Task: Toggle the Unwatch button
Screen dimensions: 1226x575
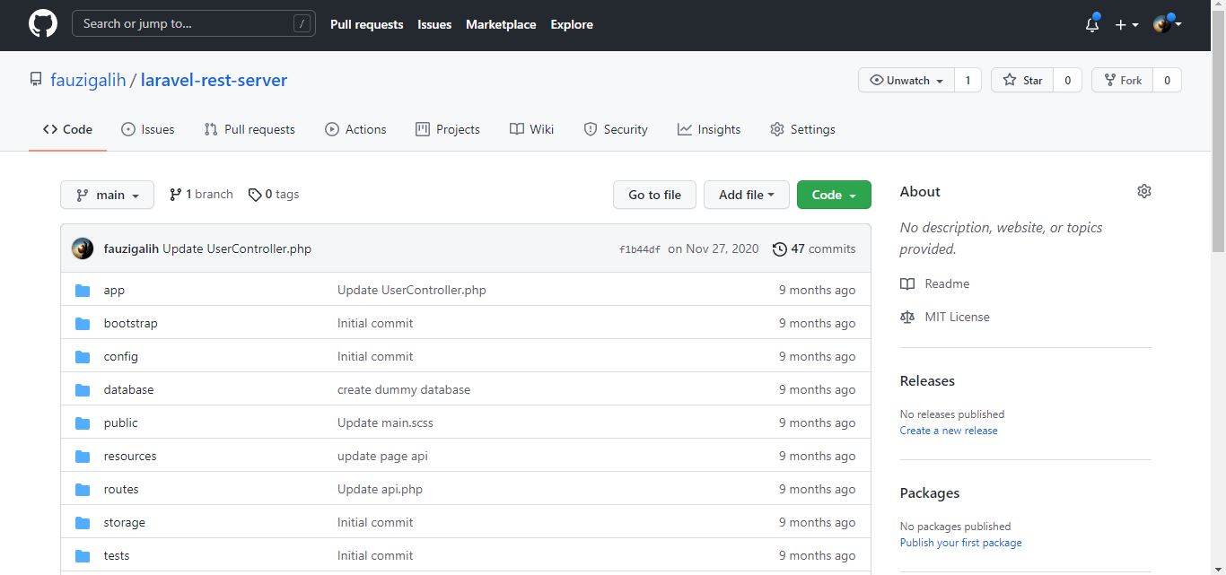Action: (906, 80)
